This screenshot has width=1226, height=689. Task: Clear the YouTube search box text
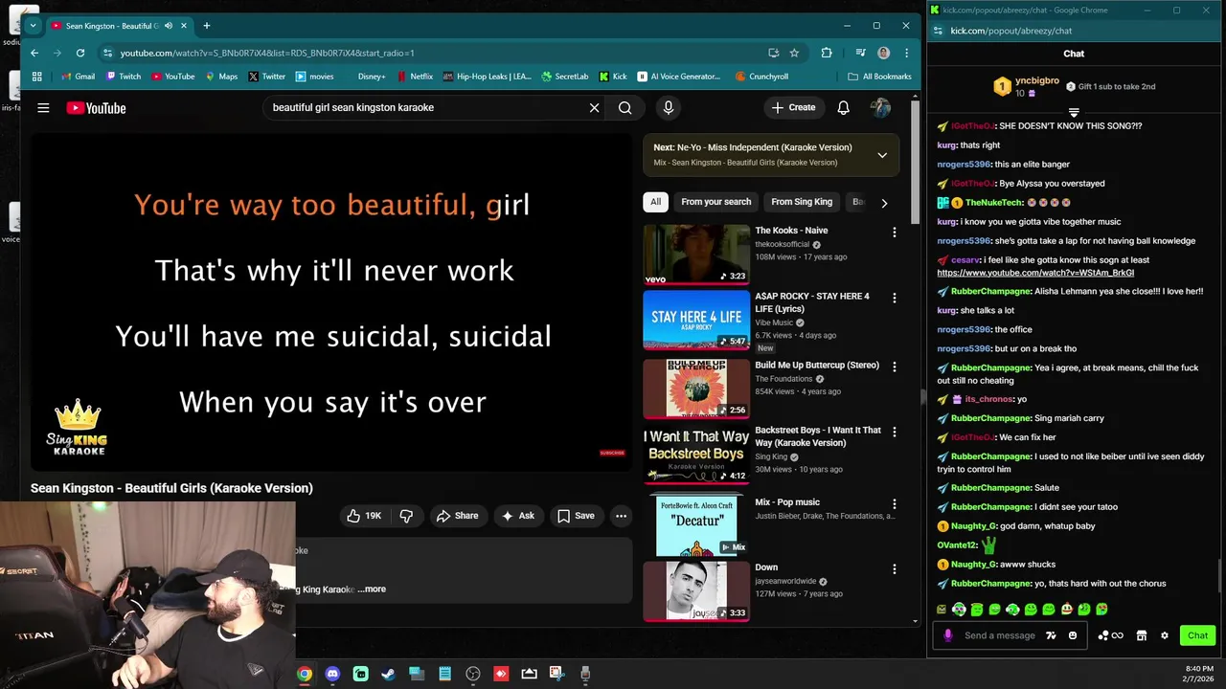click(x=594, y=108)
